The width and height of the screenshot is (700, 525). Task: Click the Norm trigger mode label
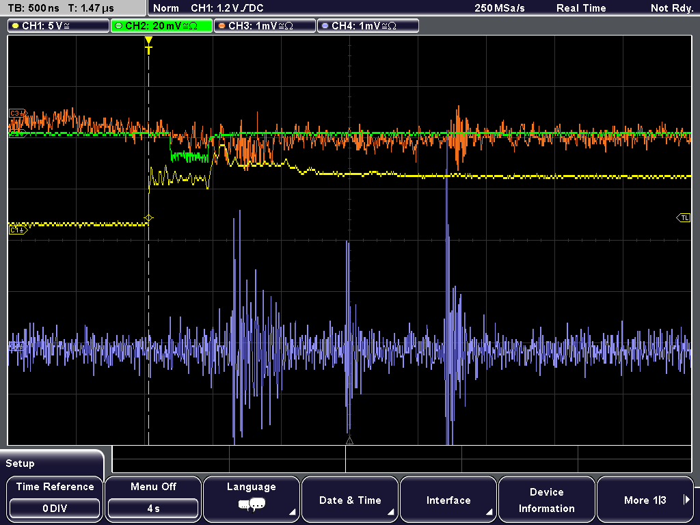166,8
